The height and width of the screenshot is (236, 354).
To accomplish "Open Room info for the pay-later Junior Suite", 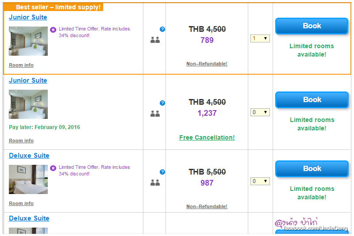I will pyautogui.click(x=21, y=141).
